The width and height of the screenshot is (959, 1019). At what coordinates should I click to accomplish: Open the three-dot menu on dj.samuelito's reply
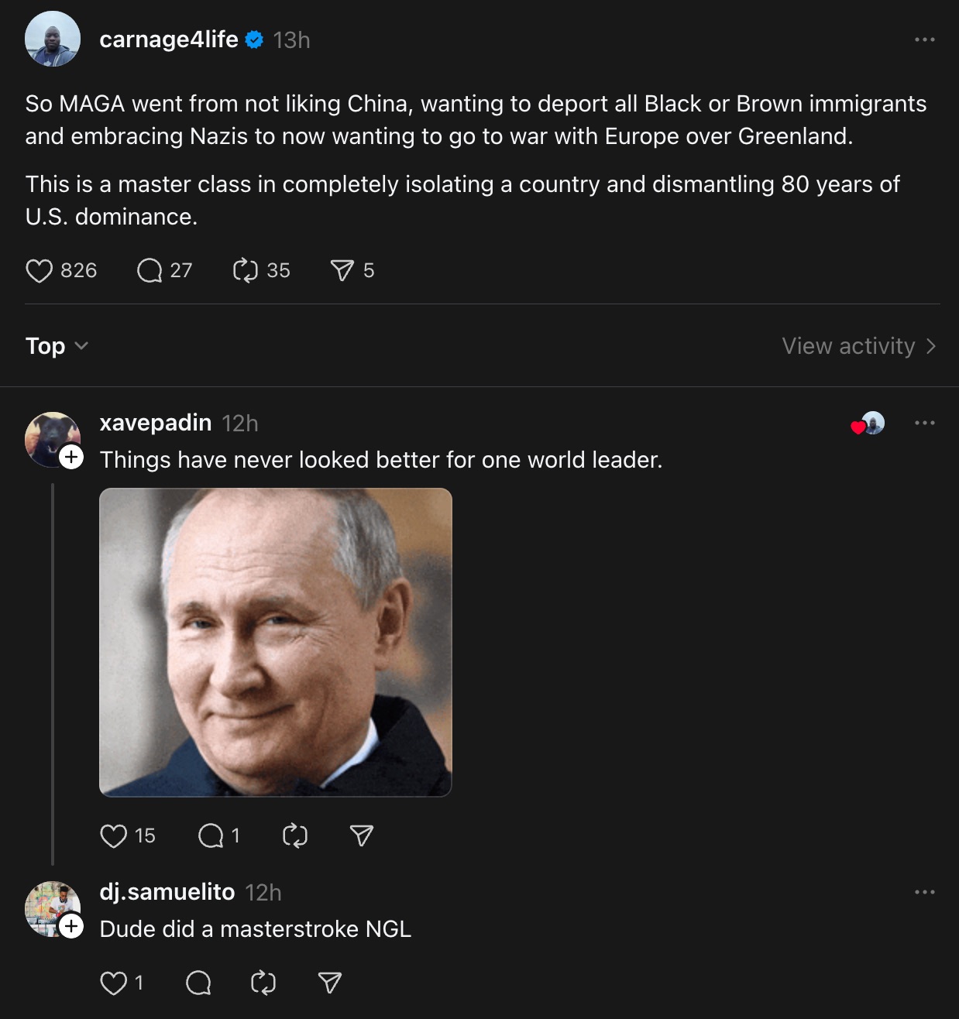click(x=924, y=891)
